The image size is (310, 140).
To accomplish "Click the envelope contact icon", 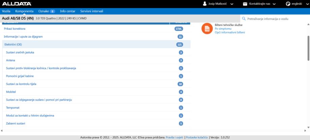I will click(245, 4).
